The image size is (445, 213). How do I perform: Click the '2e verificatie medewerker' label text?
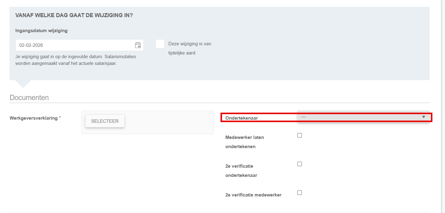pyautogui.click(x=253, y=195)
